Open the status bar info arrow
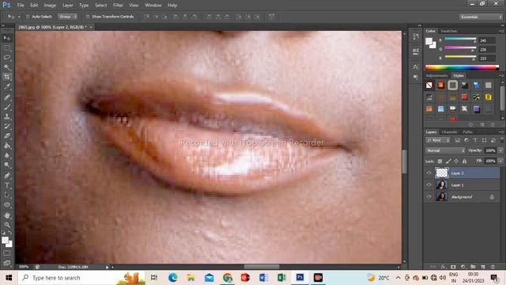 click(x=108, y=268)
